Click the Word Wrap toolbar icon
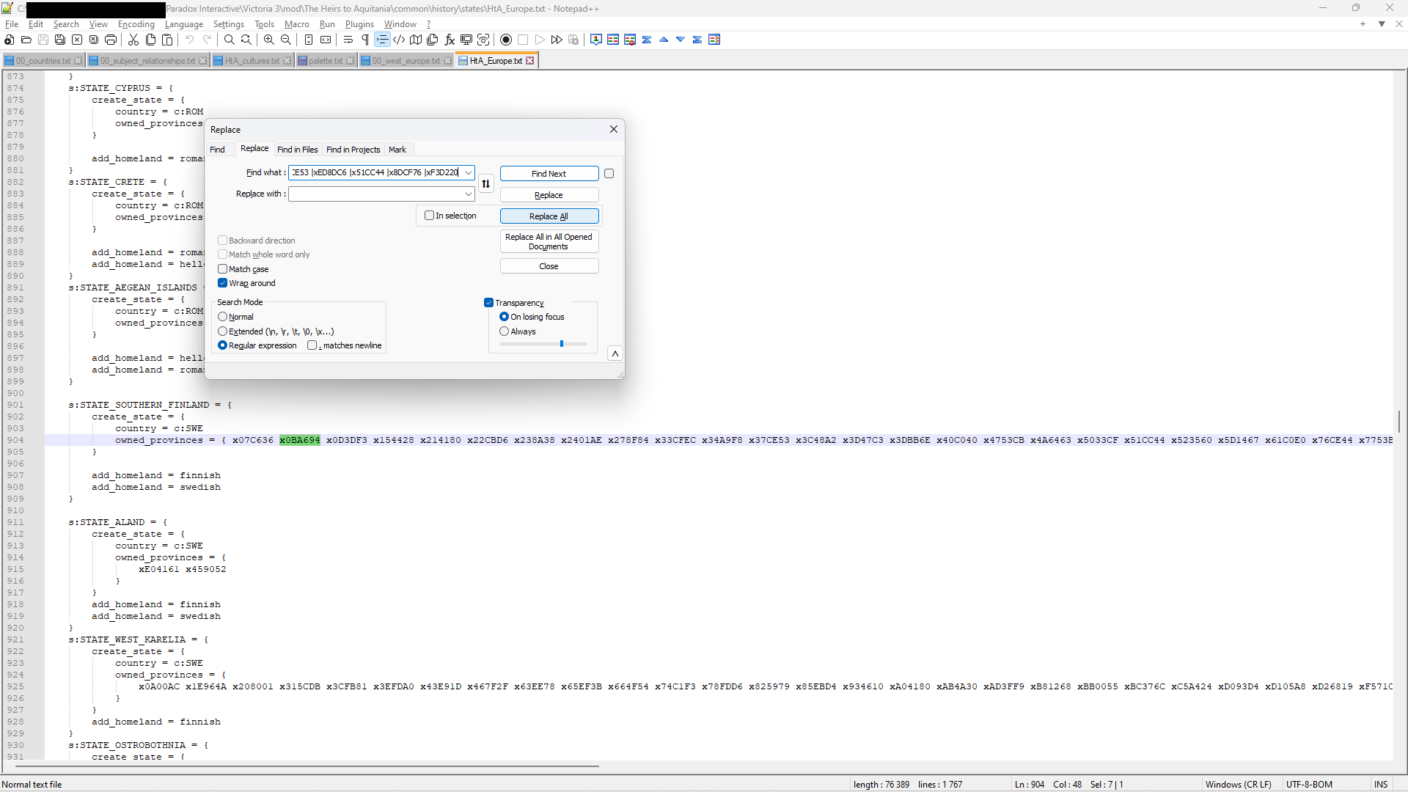Screen dimensions: 1408x792 [x=348, y=40]
